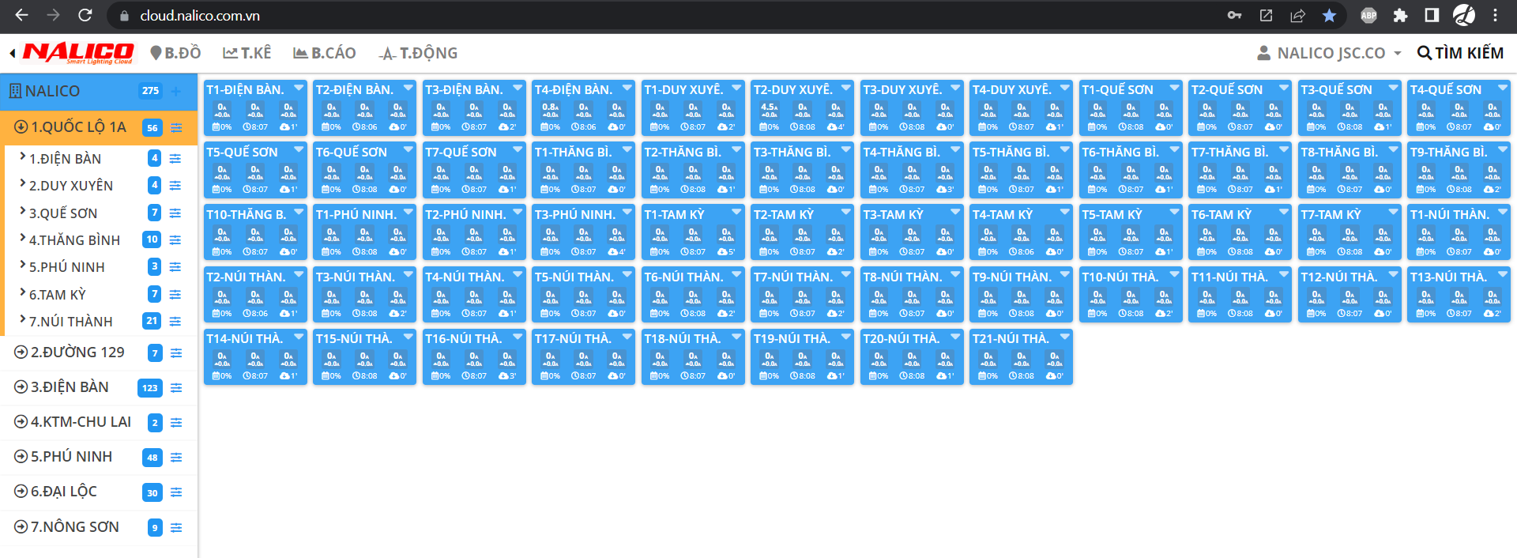Expand the 3.ĐIỆN BÀN group with 123 items
1517x558 pixels.
click(x=21, y=387)
